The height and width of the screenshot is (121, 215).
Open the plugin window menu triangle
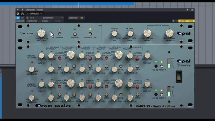(x=18, y=10)
